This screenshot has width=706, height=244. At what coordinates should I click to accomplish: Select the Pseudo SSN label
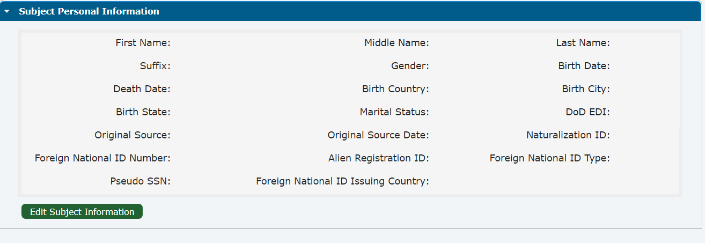140,181
